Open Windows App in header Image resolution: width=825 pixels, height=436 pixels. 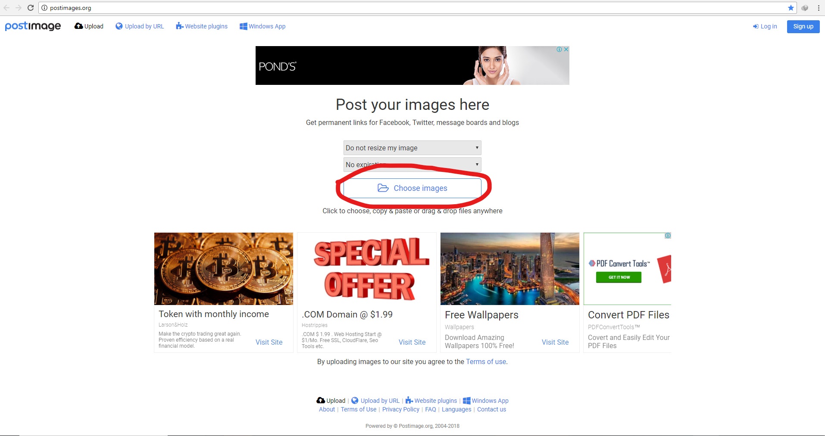262,26
